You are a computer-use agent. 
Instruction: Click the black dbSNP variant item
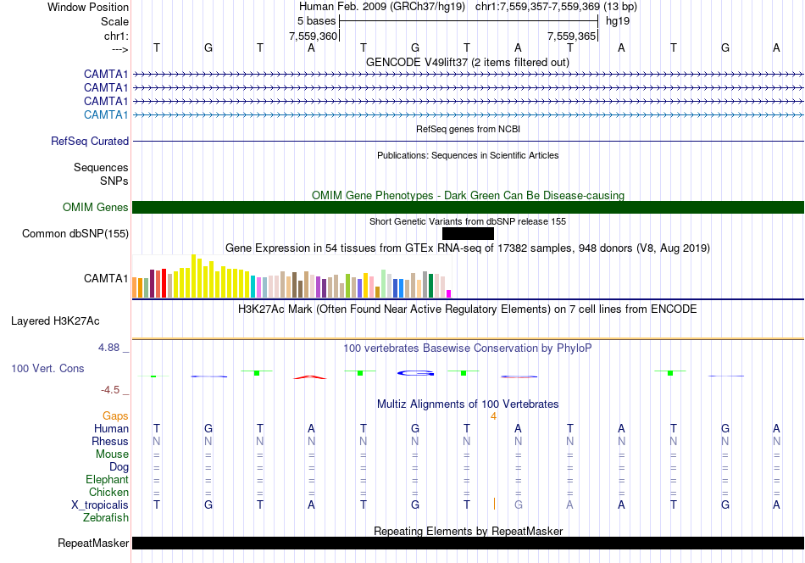[468, 234]
